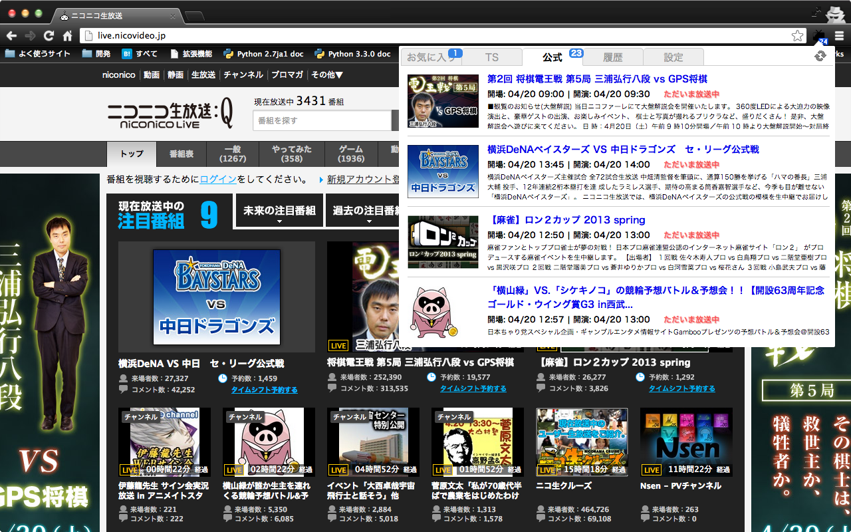Open the 生放送 navigation link
This screenshot has height=532, width=851.
pos(203,75)
